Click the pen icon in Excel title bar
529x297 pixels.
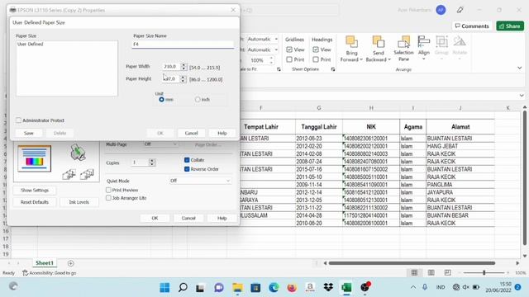pyautogui.click(x=460, y=10)
